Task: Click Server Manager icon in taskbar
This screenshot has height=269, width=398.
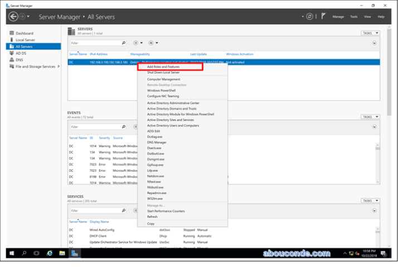Action: (74, 253)
